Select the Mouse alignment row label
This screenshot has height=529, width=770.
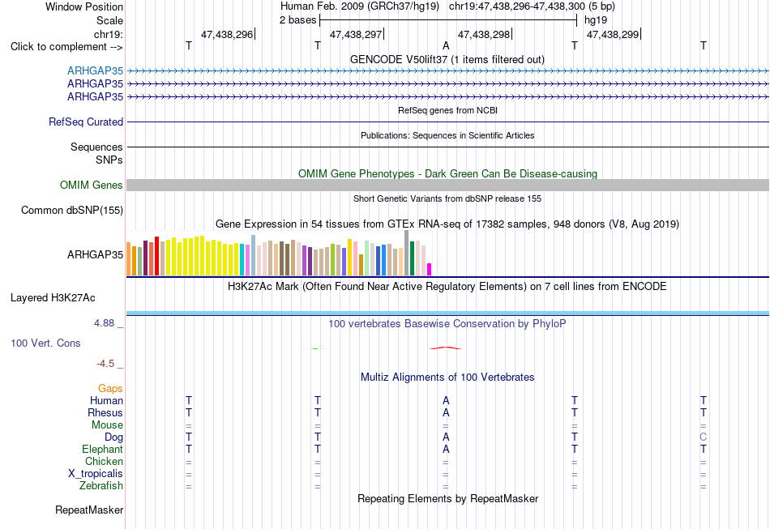107,425
